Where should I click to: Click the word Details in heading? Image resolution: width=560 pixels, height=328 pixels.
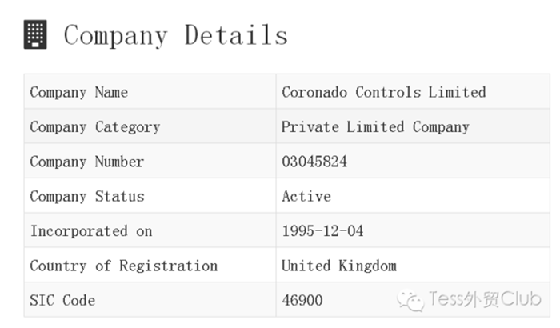pyautogui.click(x=236, y=35)
